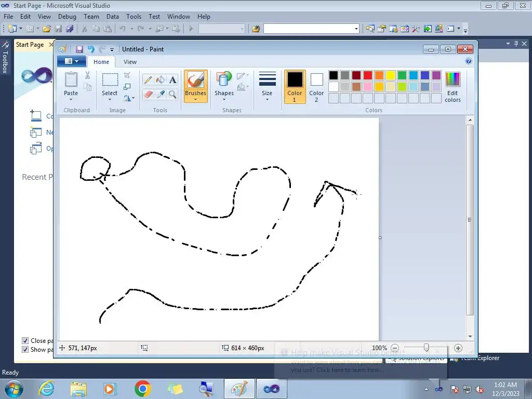
Task: Select the Fill with color bucket tool
Action: (x=161, y=79)
